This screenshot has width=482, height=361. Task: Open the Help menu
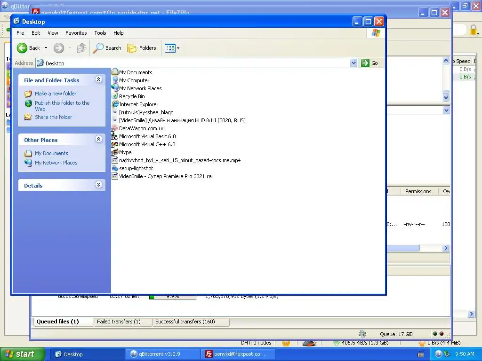tap(118, 33)
